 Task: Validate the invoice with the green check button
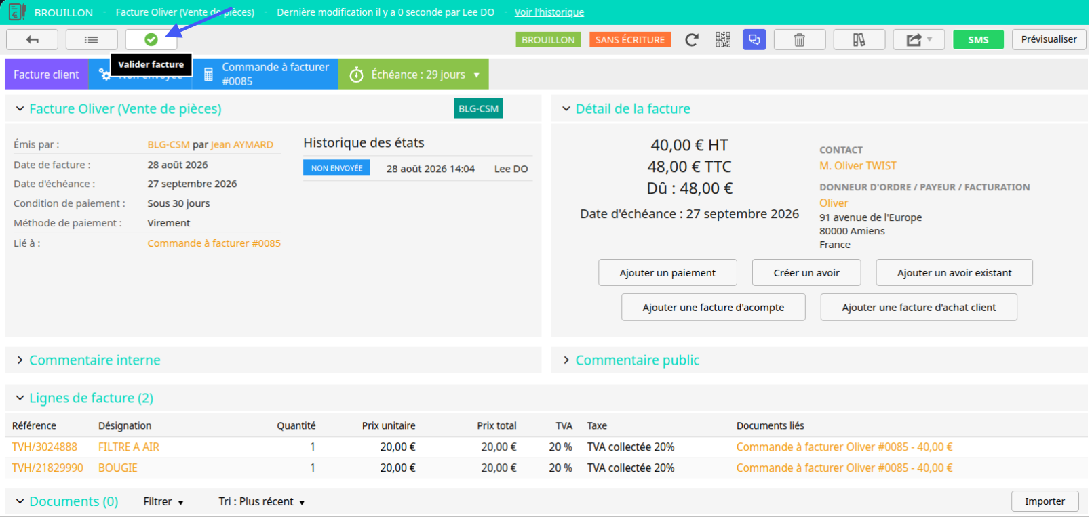[x=151, y=40]
